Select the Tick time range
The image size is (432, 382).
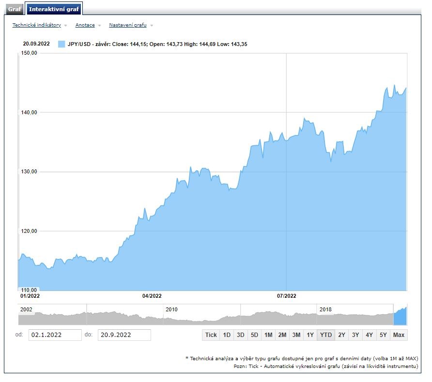click(211, 335)
